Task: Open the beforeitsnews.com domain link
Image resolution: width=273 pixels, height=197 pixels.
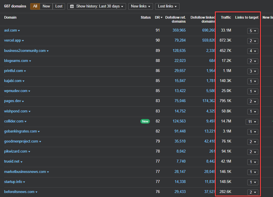Action: [x=19, y=192]
